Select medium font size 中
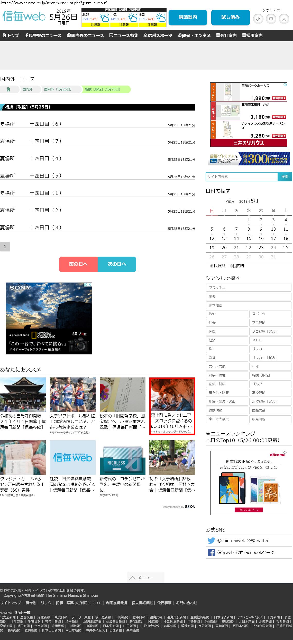This screenshot has width=293, height=640. pos(271,19)
